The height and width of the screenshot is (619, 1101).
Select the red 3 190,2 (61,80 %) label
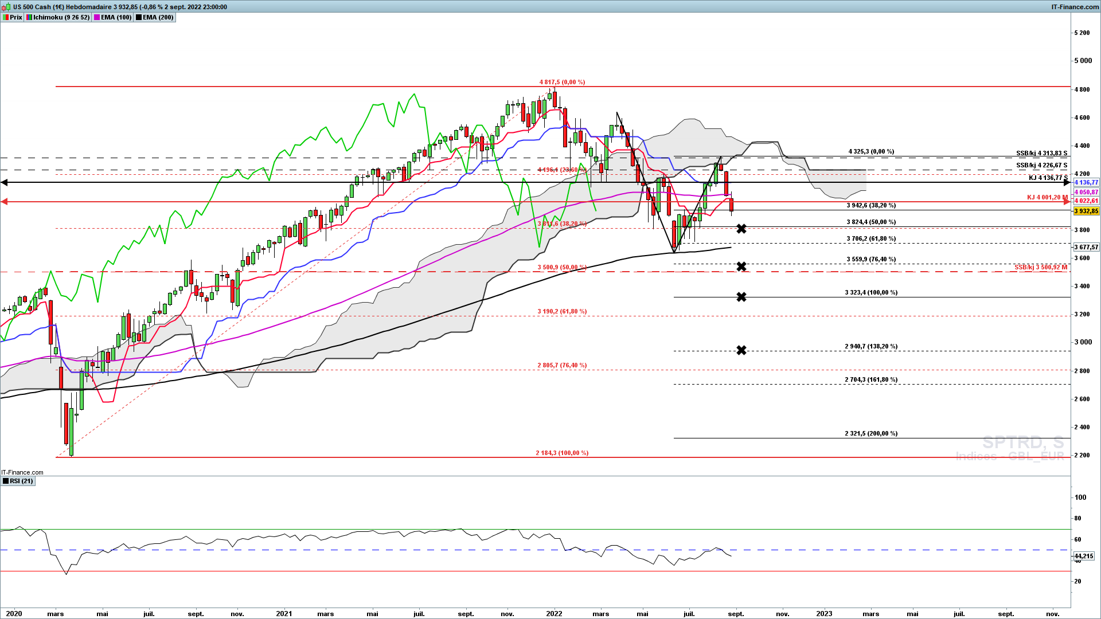coord(562,311)
